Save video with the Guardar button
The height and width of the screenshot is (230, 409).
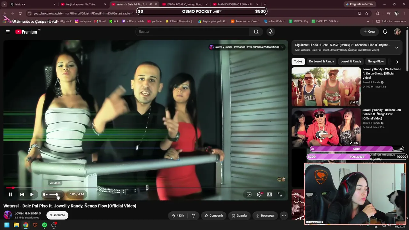click(x=239, y=216)
